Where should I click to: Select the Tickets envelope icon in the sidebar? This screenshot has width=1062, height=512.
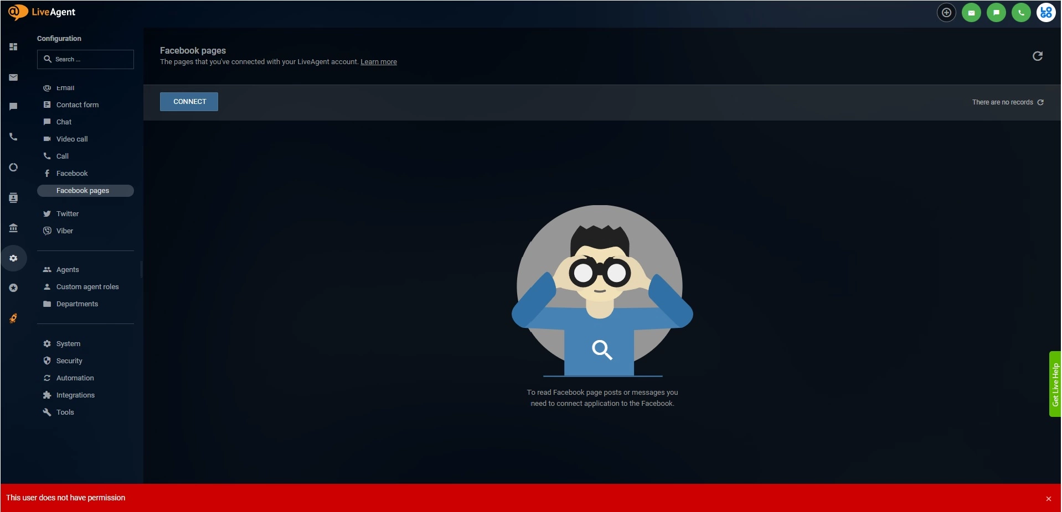pyautogui.click(x=13, y=77)
